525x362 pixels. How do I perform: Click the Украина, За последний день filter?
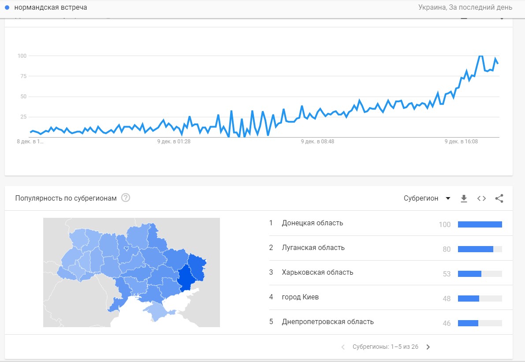pyautogui.click(x=465, y=7)
